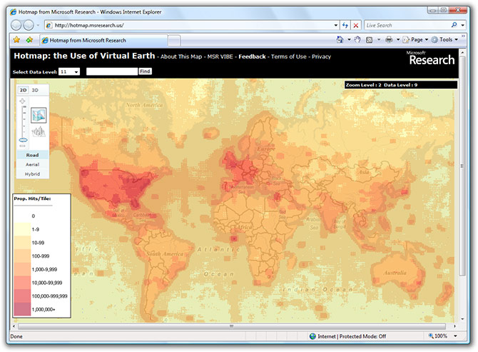Click the Print toolbar icon
478x352 pixels.
pos(389,40)
